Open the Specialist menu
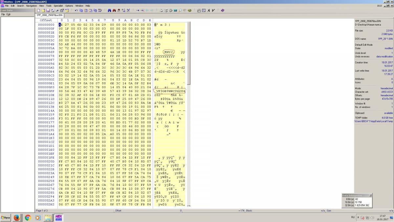This screenshot has height=222, width=394. [58, 6]
